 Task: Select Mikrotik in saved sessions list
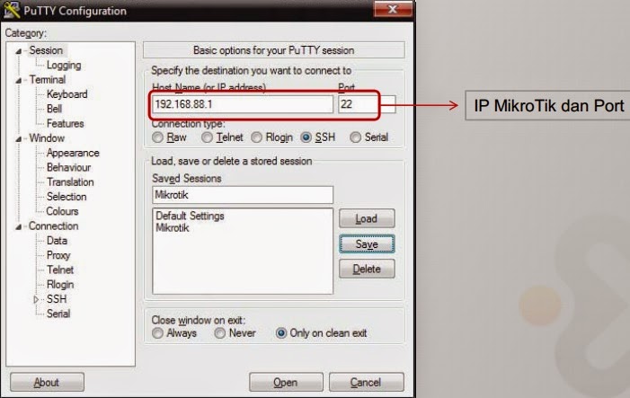click(x=173, y=228)
